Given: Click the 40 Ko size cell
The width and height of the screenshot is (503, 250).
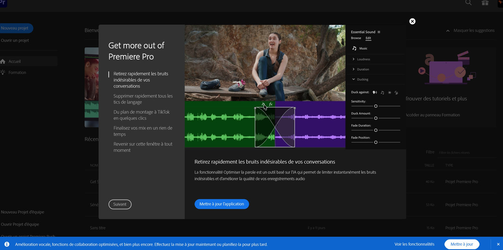Looking at the screenshot, I should (x=430, y=182).
